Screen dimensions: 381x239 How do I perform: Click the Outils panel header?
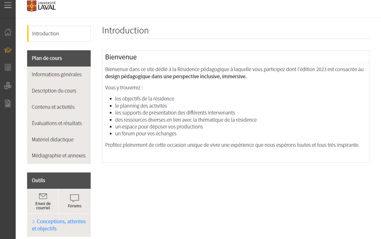point(38,180)
